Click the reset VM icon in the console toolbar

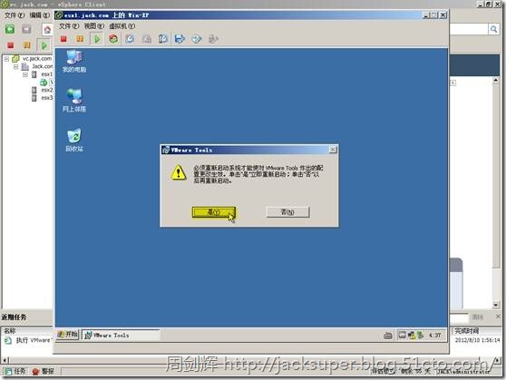tap(113, 39)
